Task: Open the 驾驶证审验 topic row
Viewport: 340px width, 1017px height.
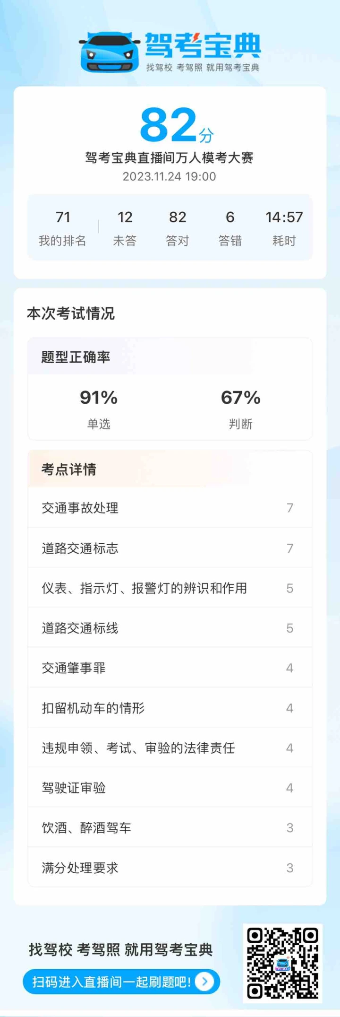Action: (x=170, y=788)
